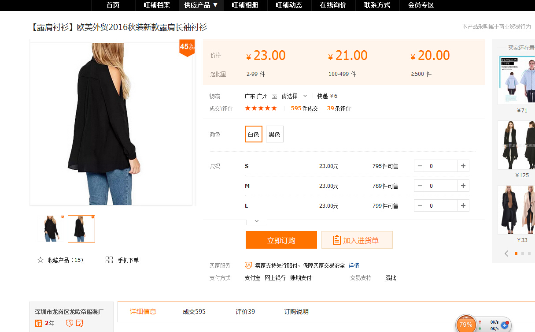
Task: Open the 请选择 shipping destination dropdown
Action: point(294,96)
